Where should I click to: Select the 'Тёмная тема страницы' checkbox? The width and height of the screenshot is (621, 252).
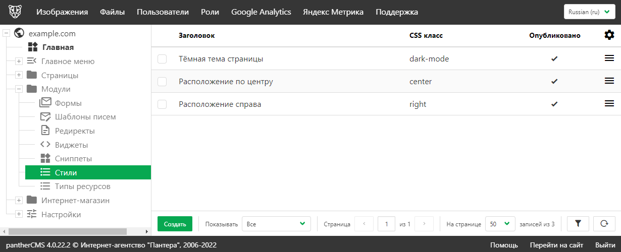click(x=162, y=59)
